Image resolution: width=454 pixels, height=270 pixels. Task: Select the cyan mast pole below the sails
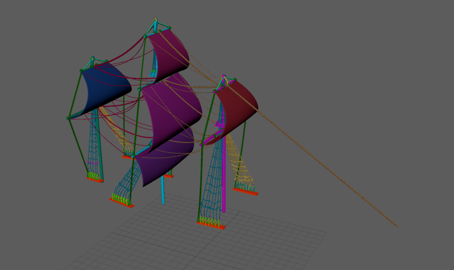[163, 190]
